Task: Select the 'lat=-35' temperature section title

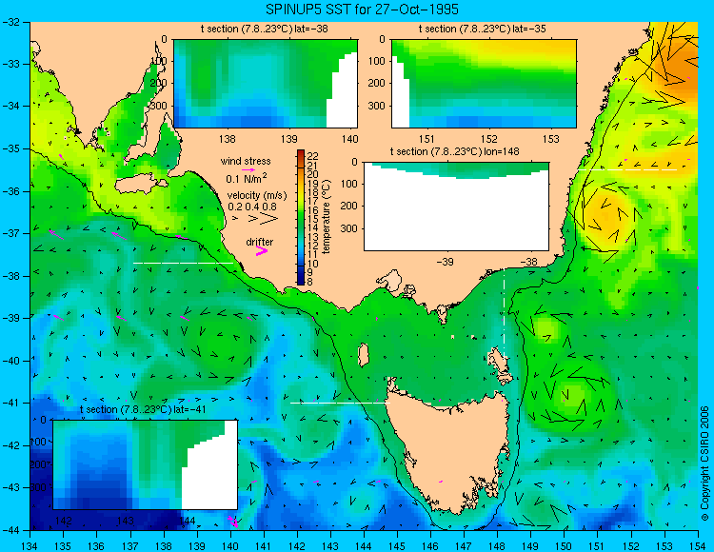Action: point(483,29)
